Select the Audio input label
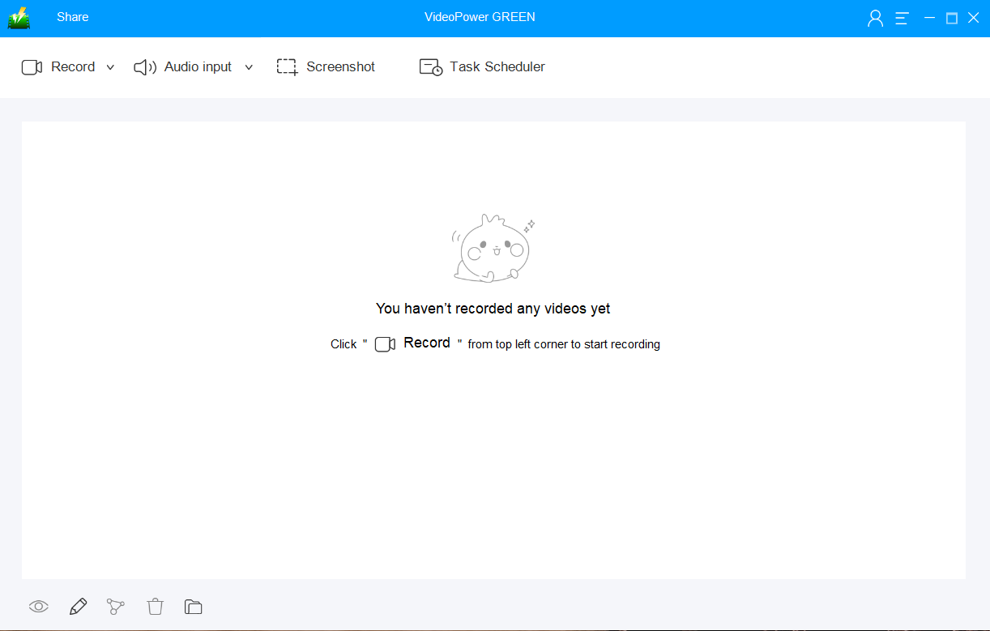Viewport: 990px width, 631px height. point(198,67)
